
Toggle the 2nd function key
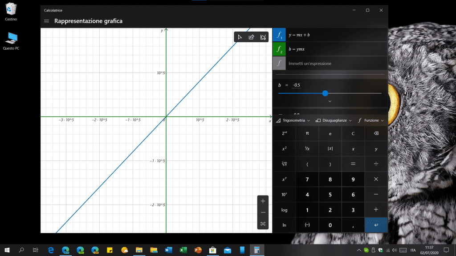pyautogui.click(x=284, y=133)
